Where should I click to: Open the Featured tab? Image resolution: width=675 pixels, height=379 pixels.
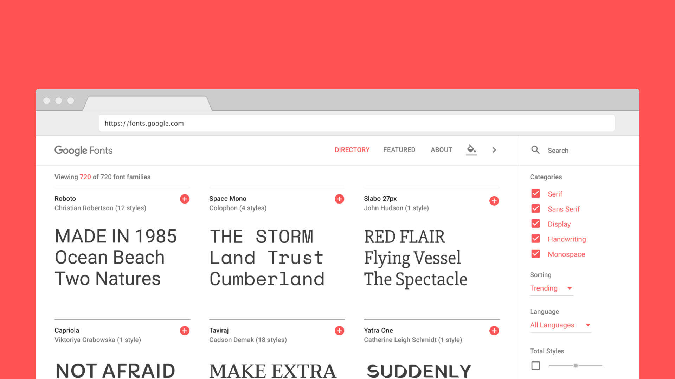pos(399,150)
